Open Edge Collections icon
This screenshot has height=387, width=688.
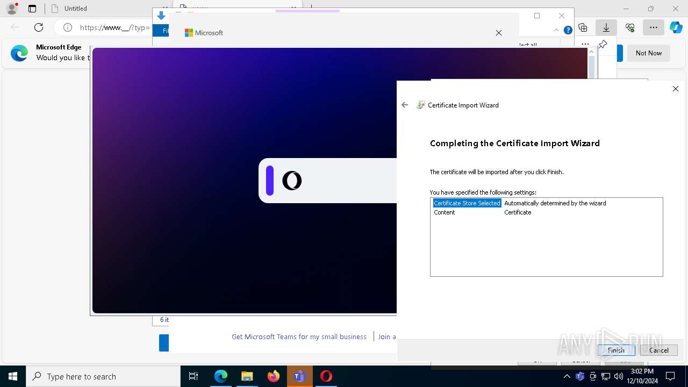pos(583,27)
